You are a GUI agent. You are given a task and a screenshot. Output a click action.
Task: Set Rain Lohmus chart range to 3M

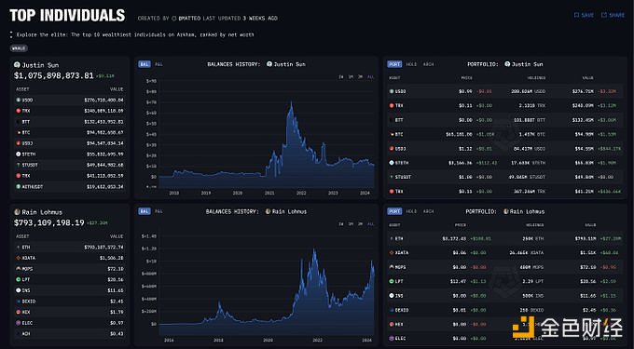click(x=361, y=224)
